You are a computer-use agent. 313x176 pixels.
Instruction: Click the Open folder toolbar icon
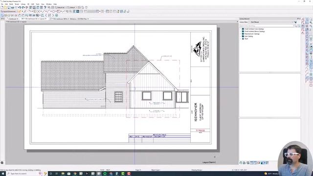point(5,8)
